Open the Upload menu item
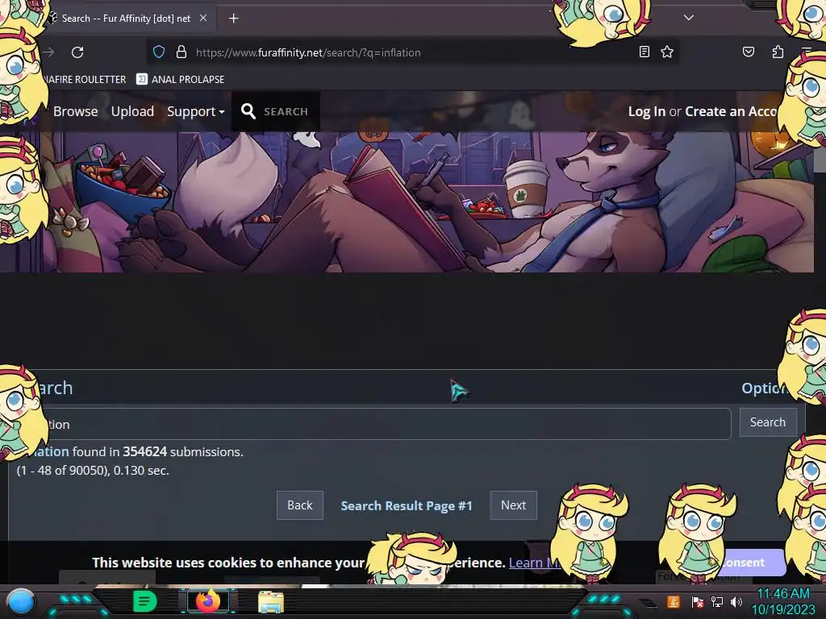This screenshot has height=619, width=826. point(132,111)
